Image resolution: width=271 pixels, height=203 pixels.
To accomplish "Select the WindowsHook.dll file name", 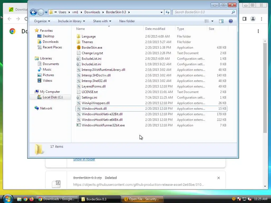I will (94, 109).
